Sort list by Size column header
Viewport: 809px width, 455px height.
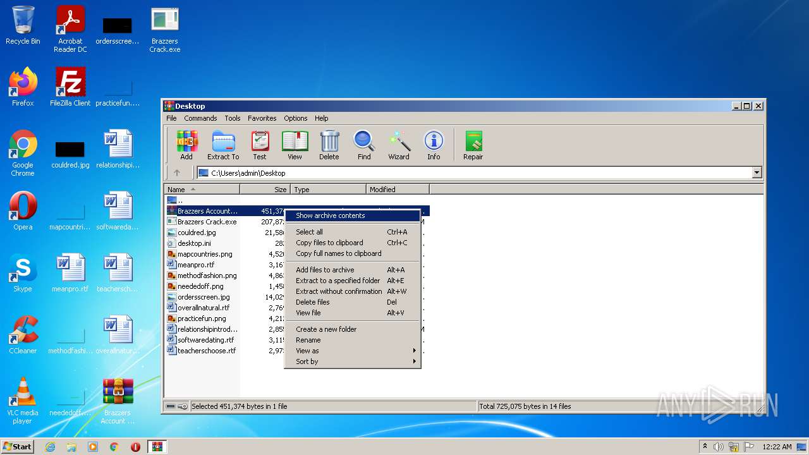tap(265, 189)
